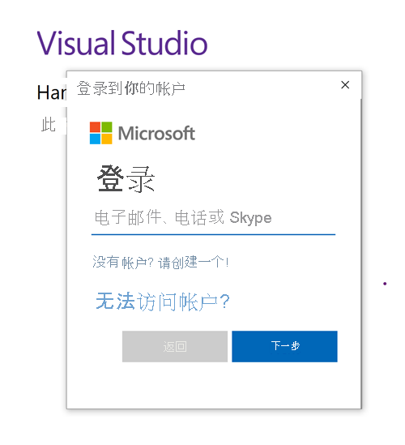Focus the 电子邮件、电话或 Skype field
Screen dimensions: 405x445
point(213,218)
